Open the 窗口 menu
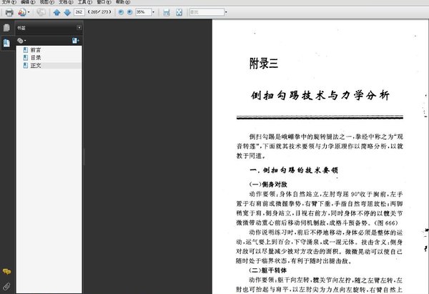The height and width of the screenshot is (294, 429). point(104,2)
